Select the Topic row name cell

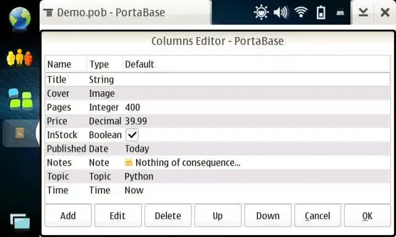pyautogui.click(x=58, y=177)
